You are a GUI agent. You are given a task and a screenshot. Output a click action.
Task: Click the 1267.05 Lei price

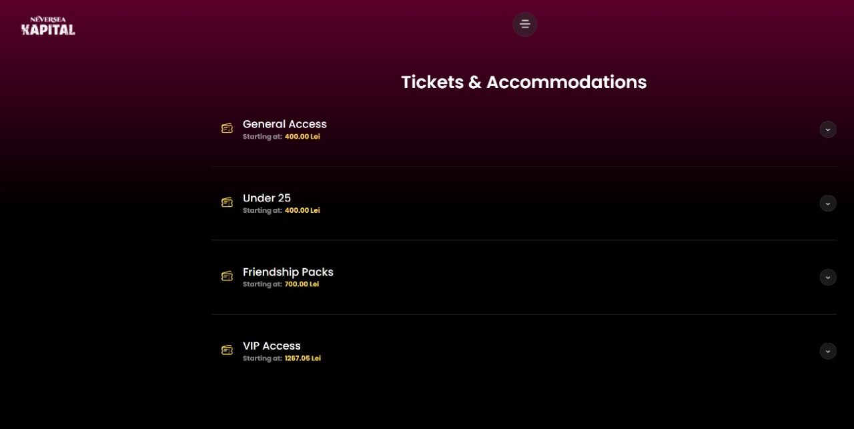302,358
